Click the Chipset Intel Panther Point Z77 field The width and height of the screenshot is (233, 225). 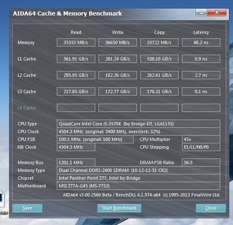pos(139,178)
